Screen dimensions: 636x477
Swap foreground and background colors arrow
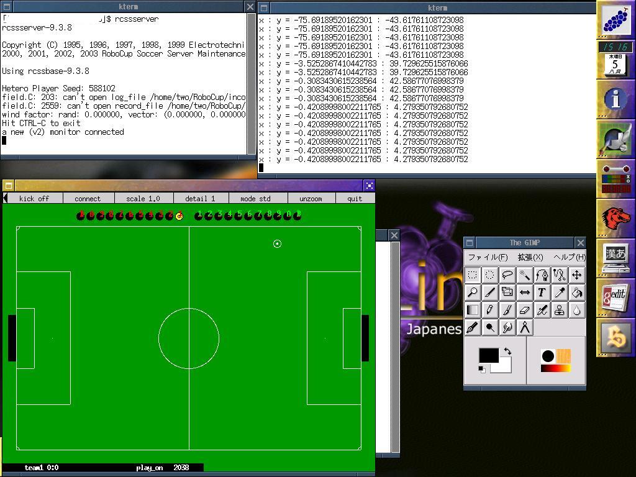(507, 352)
